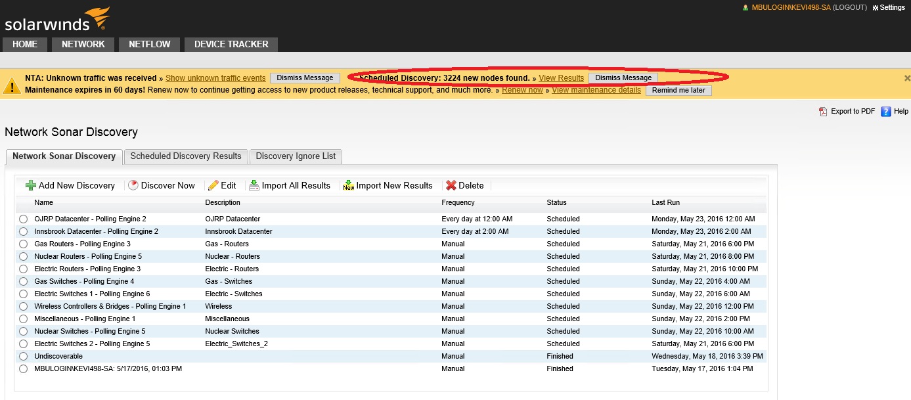Select Nuclear Routers - Polling Engine 5 radio button
The image size is (911, 400).
(24, 257)
